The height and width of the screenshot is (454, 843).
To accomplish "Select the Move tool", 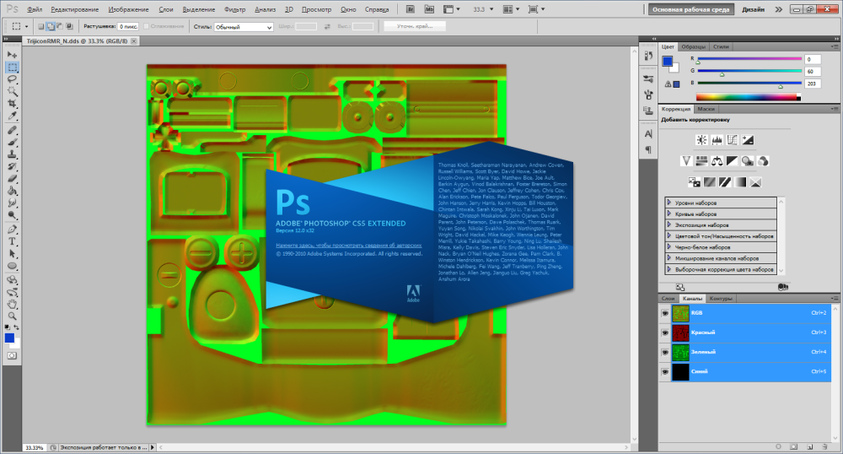I will click(x=12, y=55).
